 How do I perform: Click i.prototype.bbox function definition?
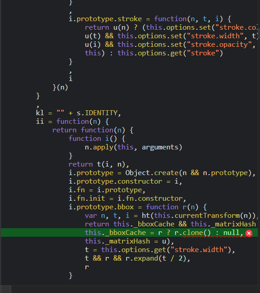click(x=137, y=207)
